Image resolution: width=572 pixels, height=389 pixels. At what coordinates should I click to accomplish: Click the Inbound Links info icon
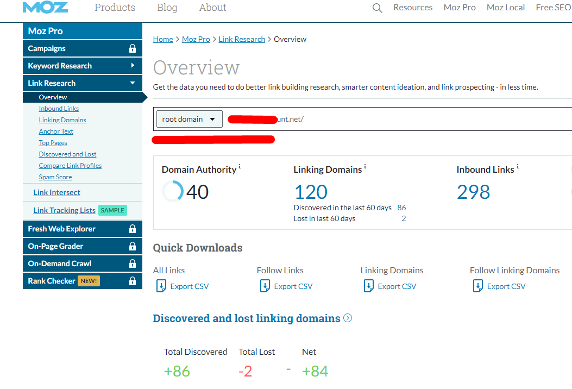(x=517, y=167)
